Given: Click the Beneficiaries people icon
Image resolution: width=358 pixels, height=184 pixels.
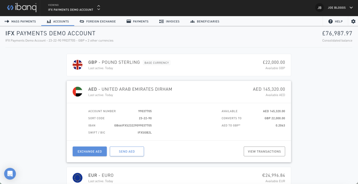Looking at the screenshot, I should coord(193,21).
